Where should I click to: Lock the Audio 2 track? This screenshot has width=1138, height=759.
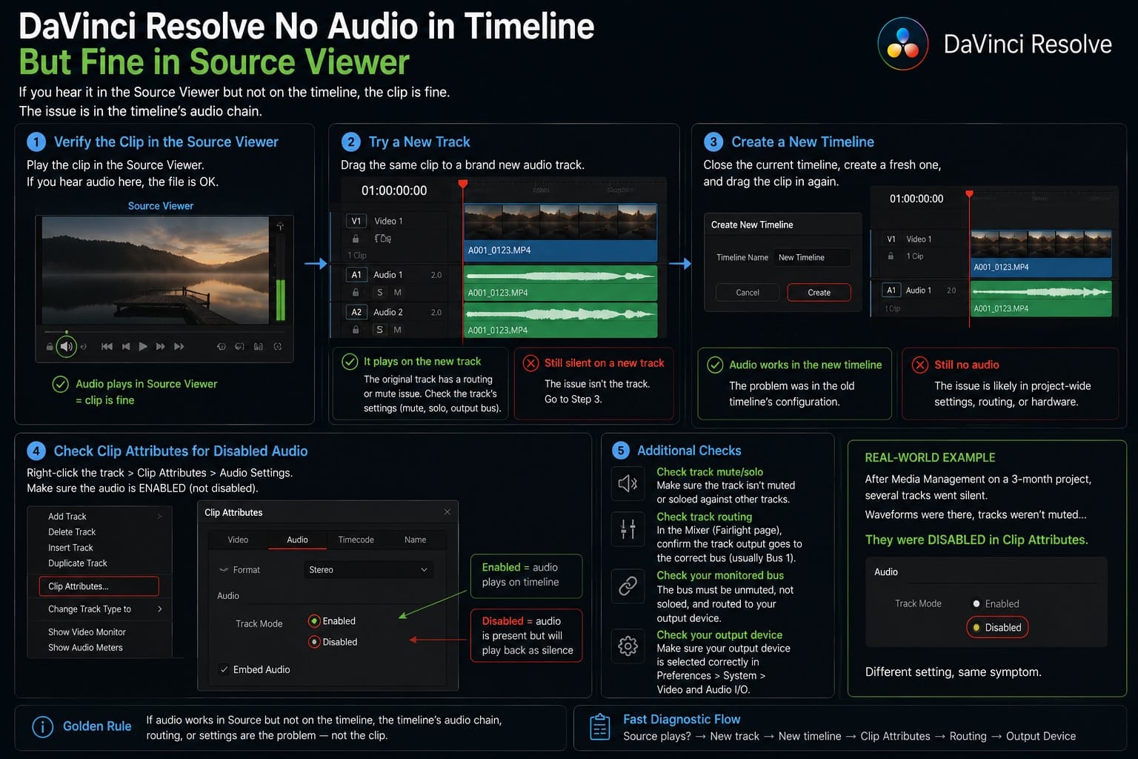(x=356, y=329)
